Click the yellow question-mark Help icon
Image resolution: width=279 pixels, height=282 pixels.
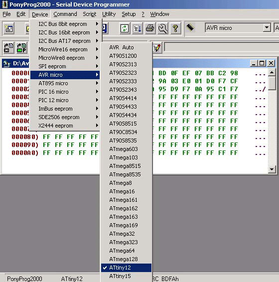(175, 28)
